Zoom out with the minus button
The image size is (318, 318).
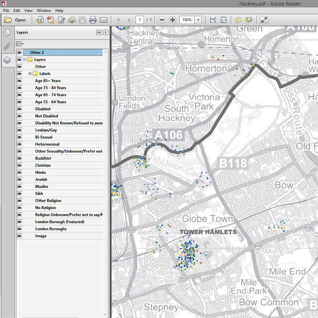(x=162, y=20)
